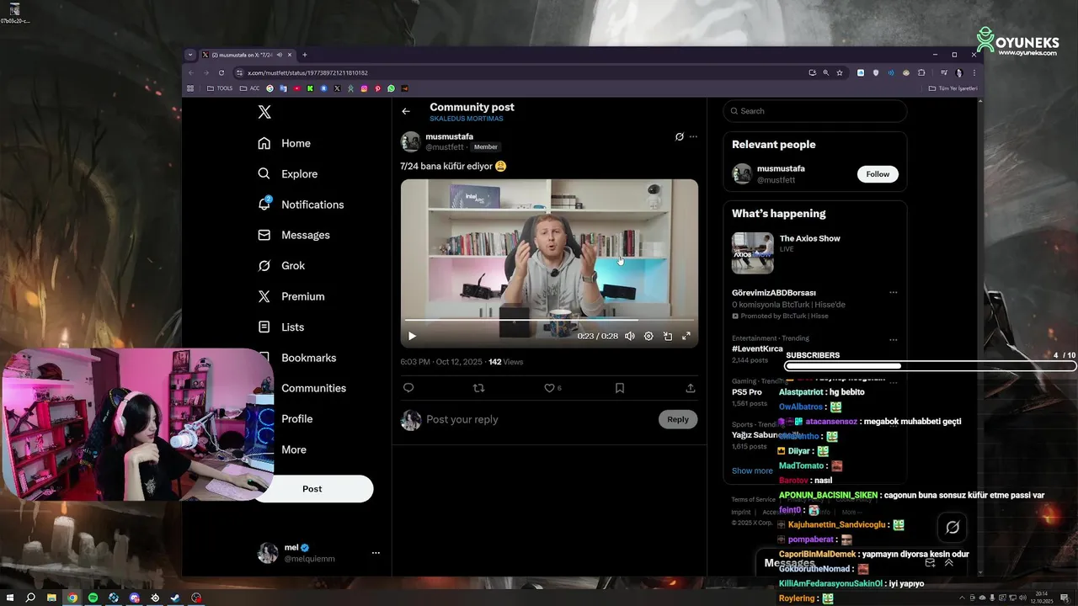Expand the Messages drawer chevrons
Viewport: 1078px width, 606px height.
pos(949,563)
